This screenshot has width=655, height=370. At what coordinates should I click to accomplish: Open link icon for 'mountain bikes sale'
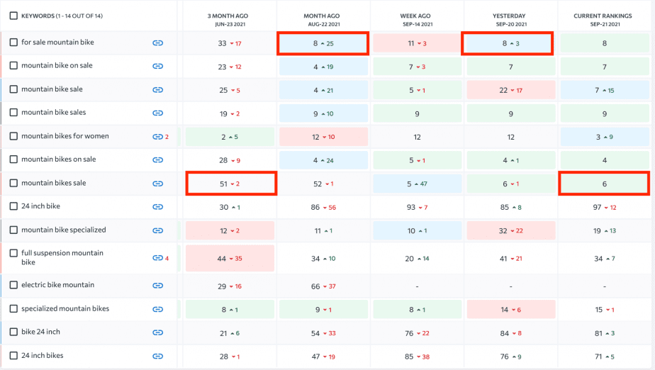[157, 184]
